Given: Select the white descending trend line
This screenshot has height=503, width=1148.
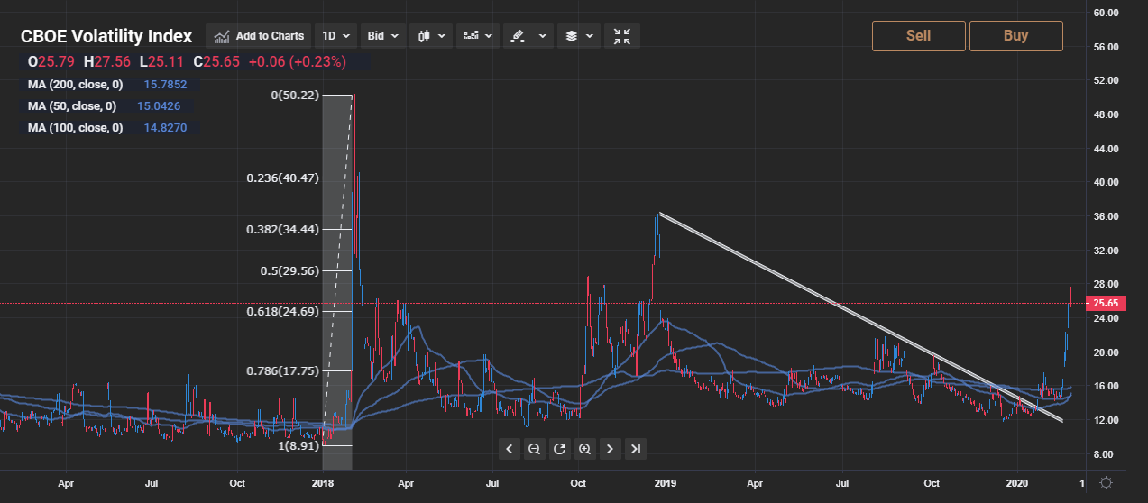Looking at the screenshot, I should pos(859,316).
